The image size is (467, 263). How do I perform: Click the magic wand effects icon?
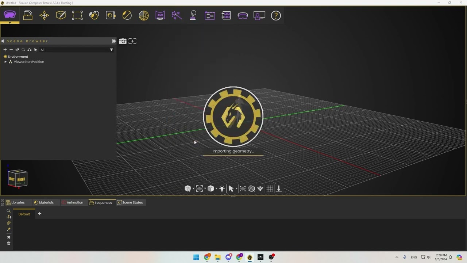(x=177, y=15)
